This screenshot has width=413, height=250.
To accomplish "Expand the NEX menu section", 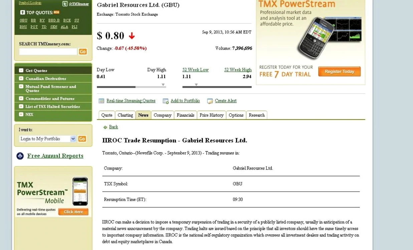I will [21, 114].
